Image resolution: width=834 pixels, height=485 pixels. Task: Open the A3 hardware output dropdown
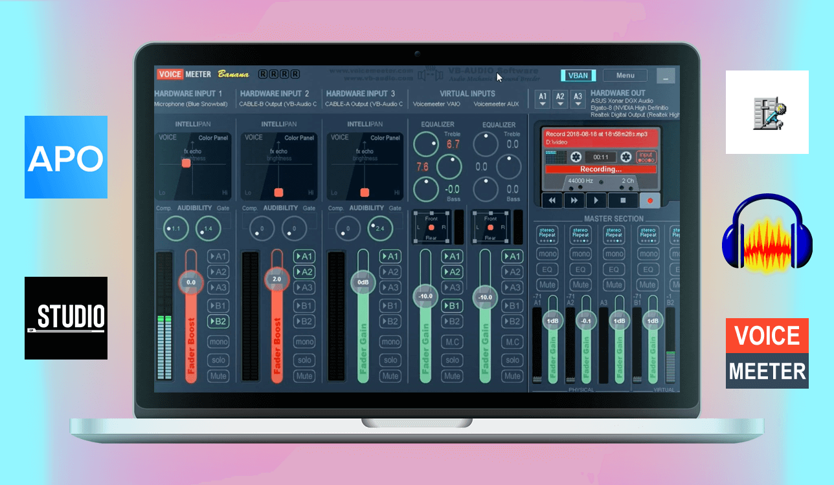pyautogui.click(x=578, y=98)
